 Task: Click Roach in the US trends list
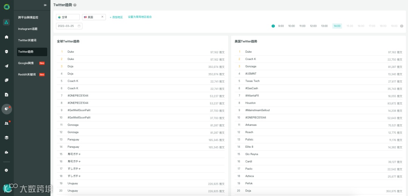(x=249, y=132)
